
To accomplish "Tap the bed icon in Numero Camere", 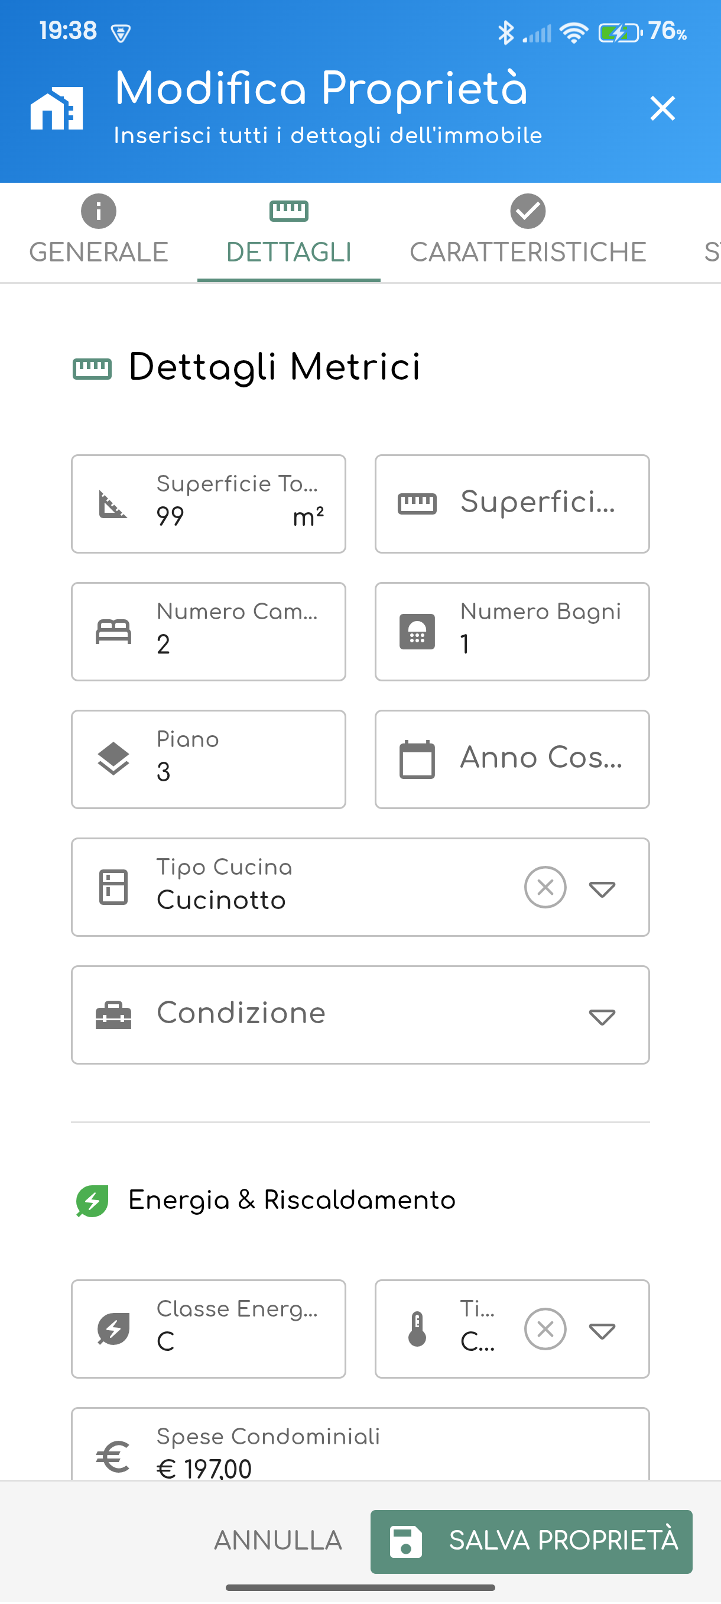I will 113,632.
